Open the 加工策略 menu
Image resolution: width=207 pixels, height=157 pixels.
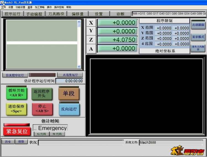(x=40, y=7)
